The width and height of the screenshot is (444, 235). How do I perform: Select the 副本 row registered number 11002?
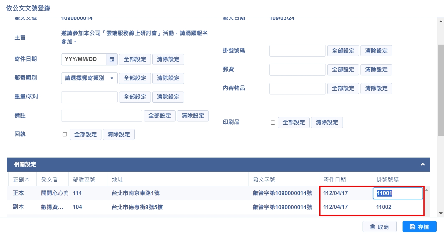pos(384,207)
